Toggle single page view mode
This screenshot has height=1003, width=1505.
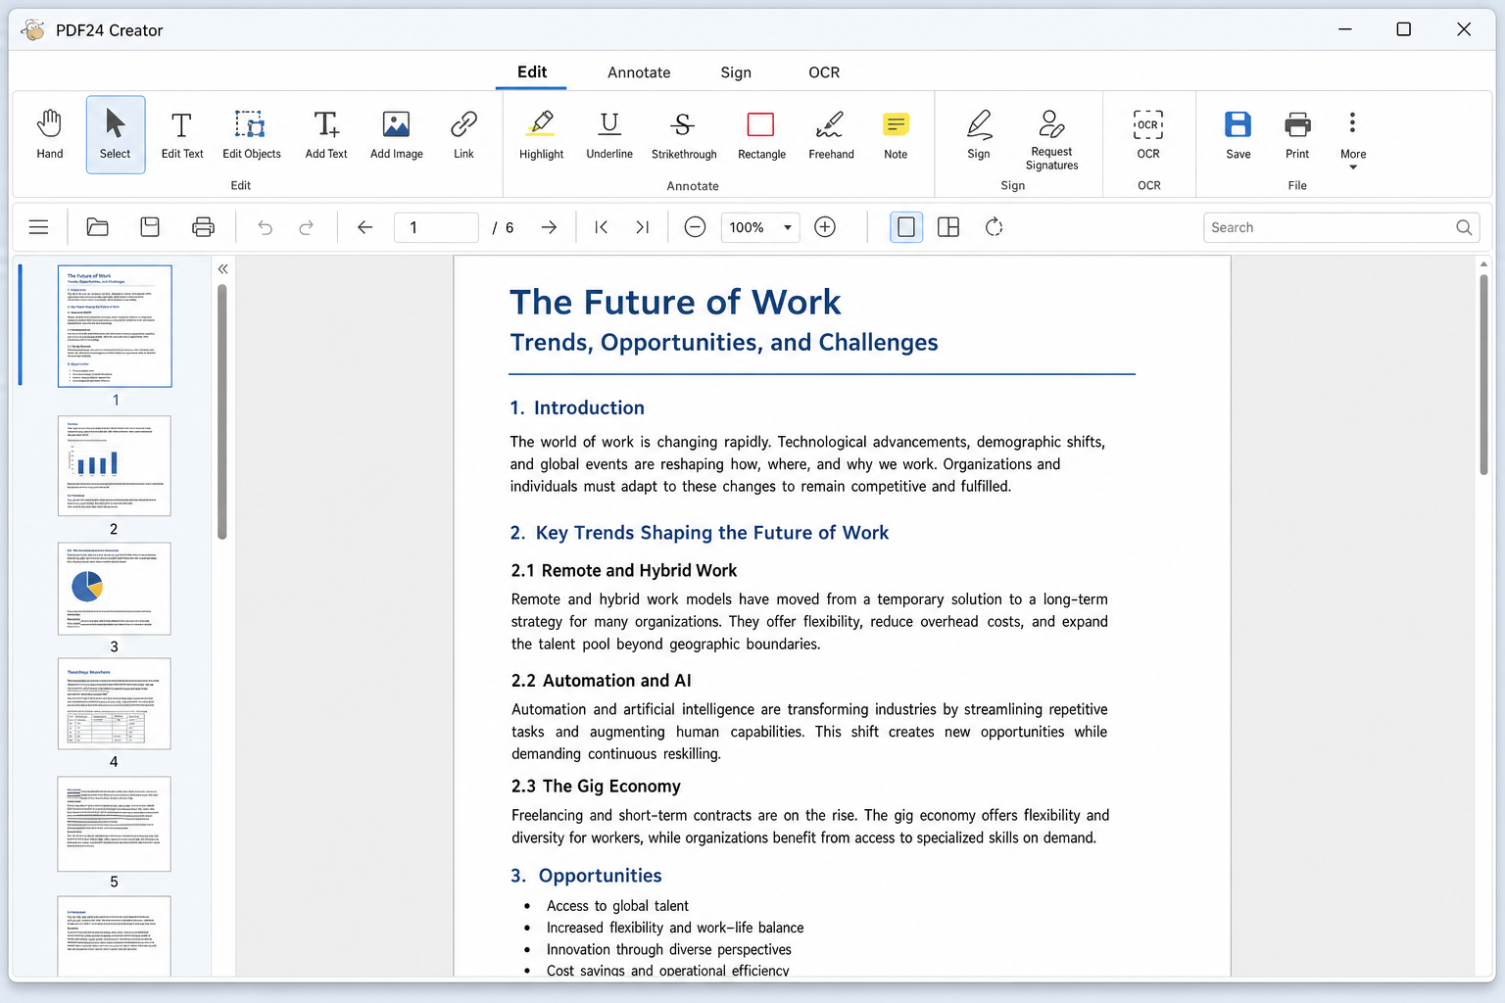coord(906,227)
